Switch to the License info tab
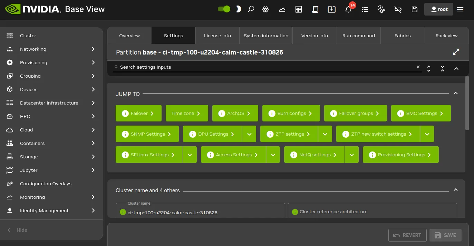 (x=217, y=36)
